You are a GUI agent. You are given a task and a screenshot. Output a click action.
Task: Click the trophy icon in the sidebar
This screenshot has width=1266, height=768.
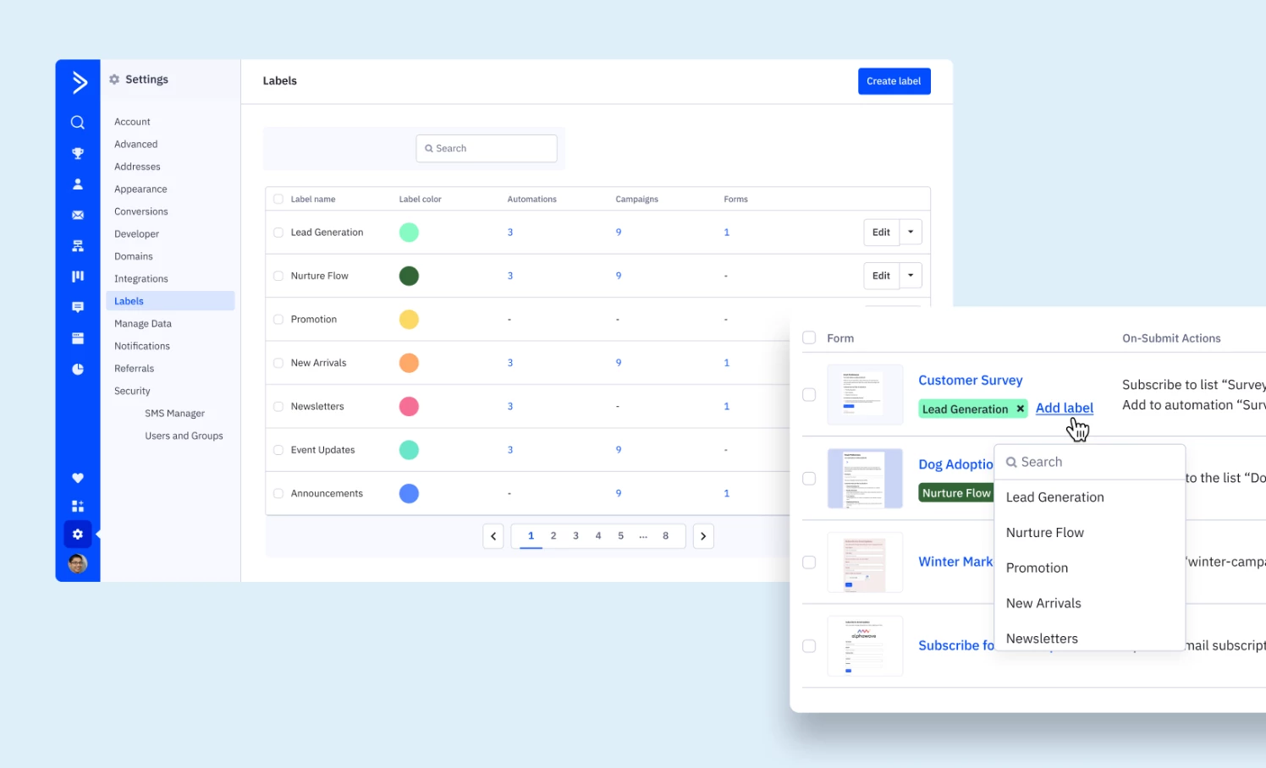pos(78,153)
